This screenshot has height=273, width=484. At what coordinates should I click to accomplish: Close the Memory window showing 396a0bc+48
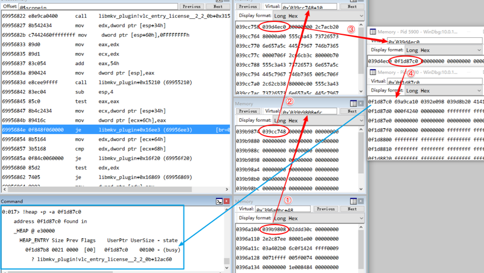(x=361, y=201)
